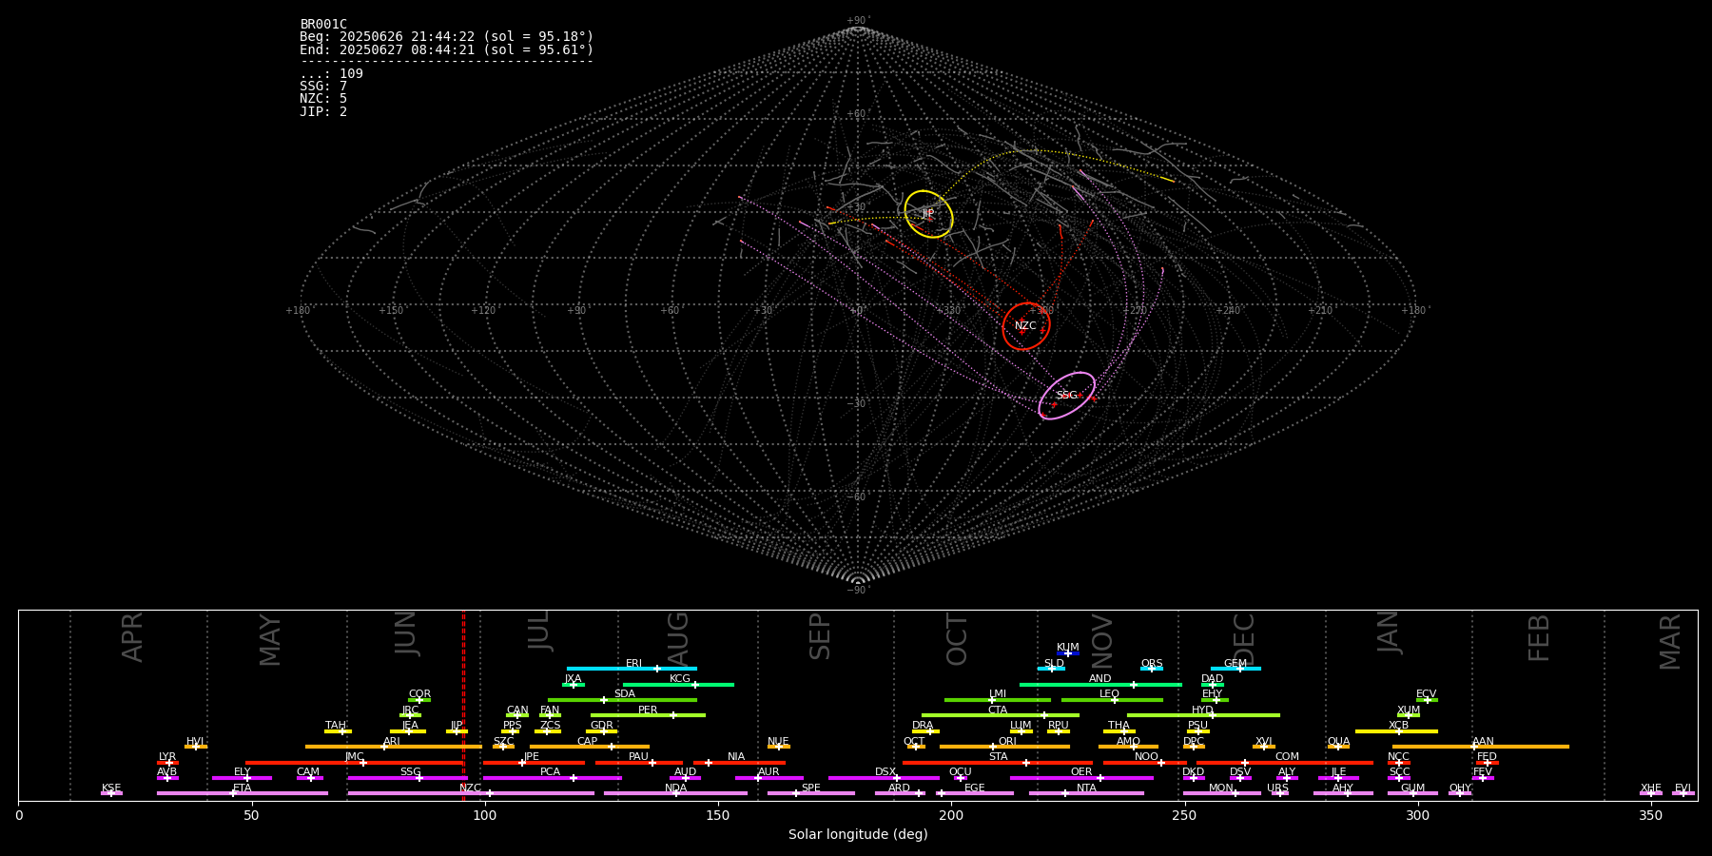Select the LEO shower bar in timeline
Image resolution: width=1712 pixels, height=856 pixels.
1112,700
